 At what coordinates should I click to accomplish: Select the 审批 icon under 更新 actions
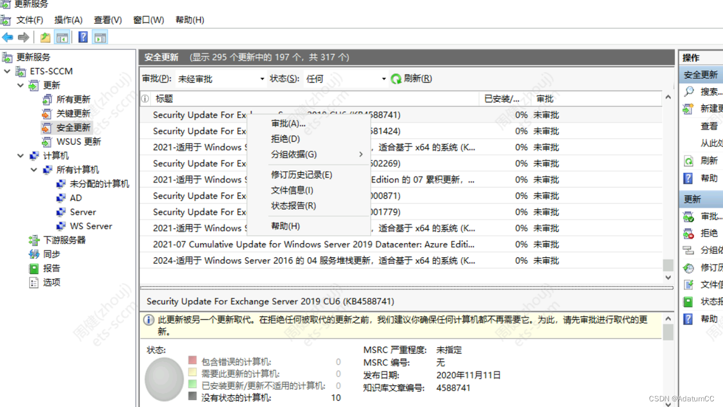coord(688,215)
